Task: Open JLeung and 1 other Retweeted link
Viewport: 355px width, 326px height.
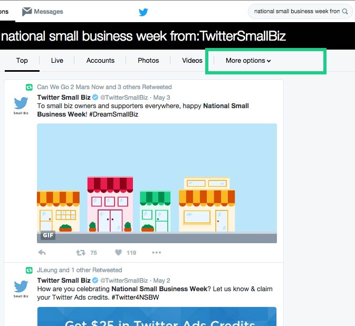Action: coord(80,270)
